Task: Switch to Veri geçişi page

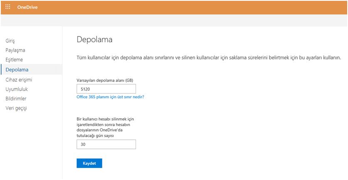Action: [x=17, y=108]
